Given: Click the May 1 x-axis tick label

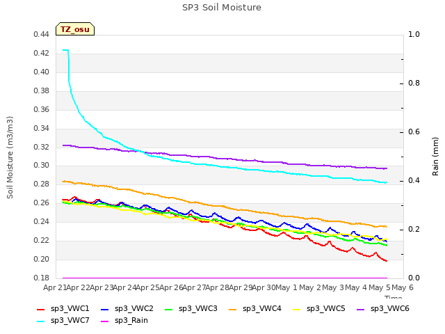Looking at the screenshot, I should (286, 287).
